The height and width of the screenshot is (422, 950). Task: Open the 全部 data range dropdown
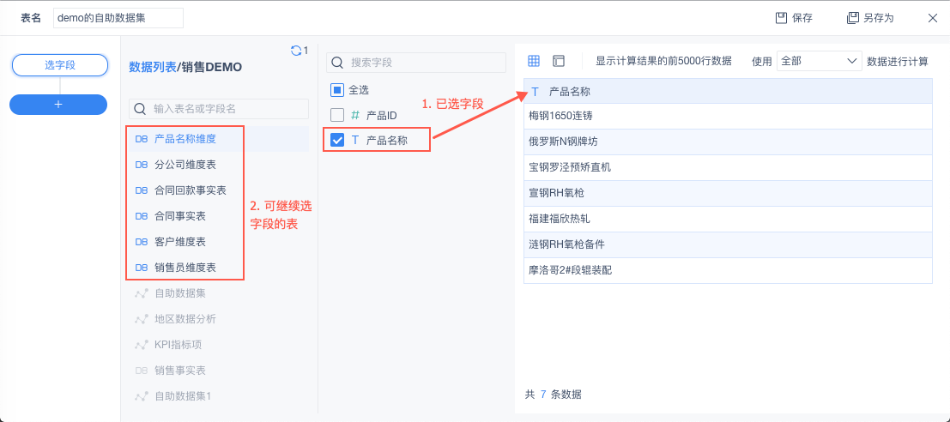[x=818, y=61]
